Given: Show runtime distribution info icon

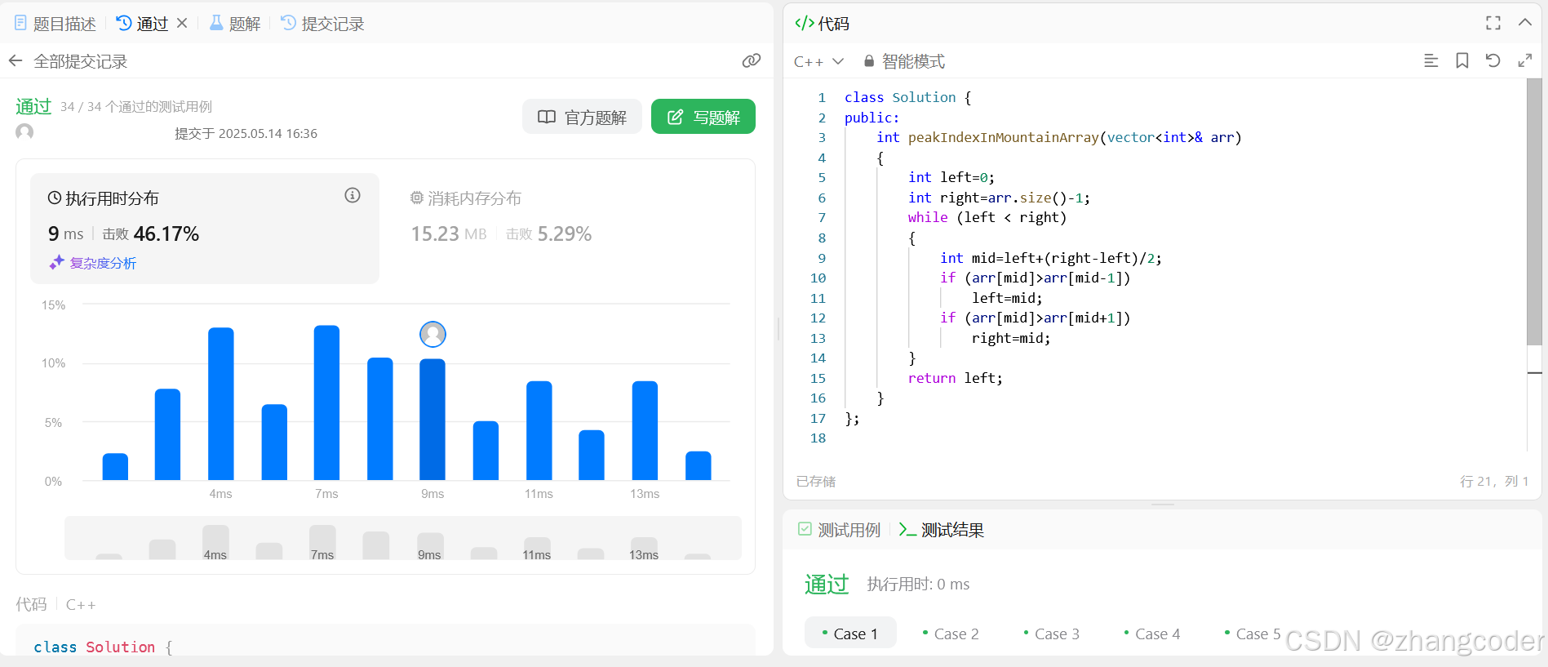Looking at the screenshot, I should coord(353,195).
